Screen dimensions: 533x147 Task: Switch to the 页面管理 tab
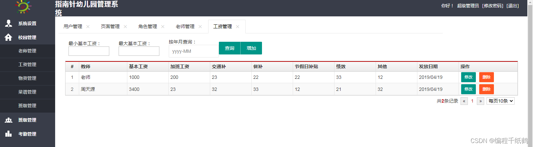(x=110, y=26)
